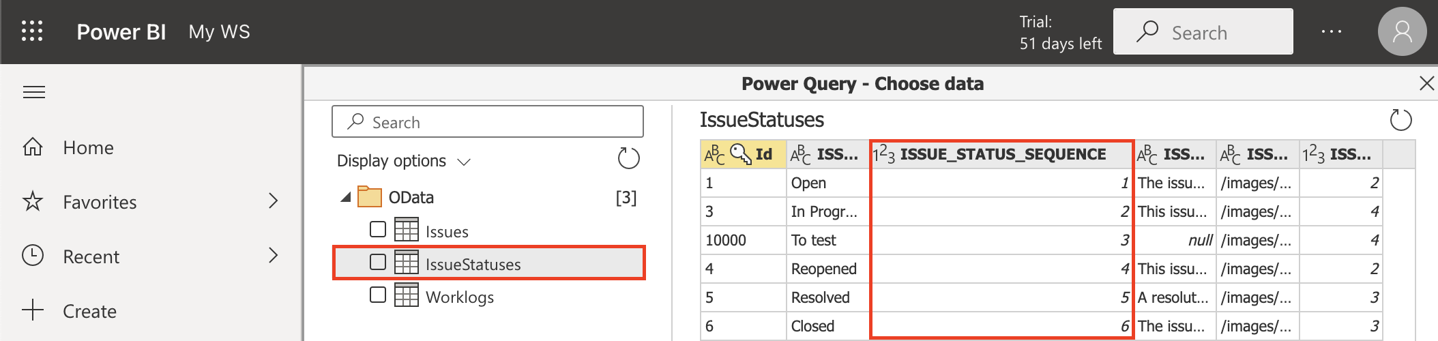Click the Id column header
The image size is (1438, 341).
click(744, 155)
